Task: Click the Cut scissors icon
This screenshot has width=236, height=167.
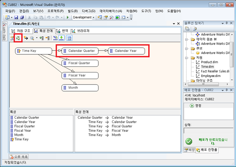Action: pos(29,18)
